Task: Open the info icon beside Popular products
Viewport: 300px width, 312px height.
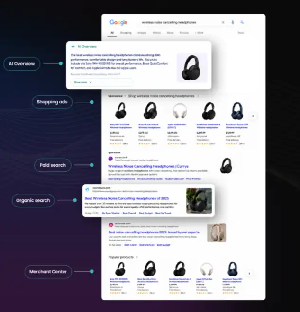Action: (x=137, y=257)
